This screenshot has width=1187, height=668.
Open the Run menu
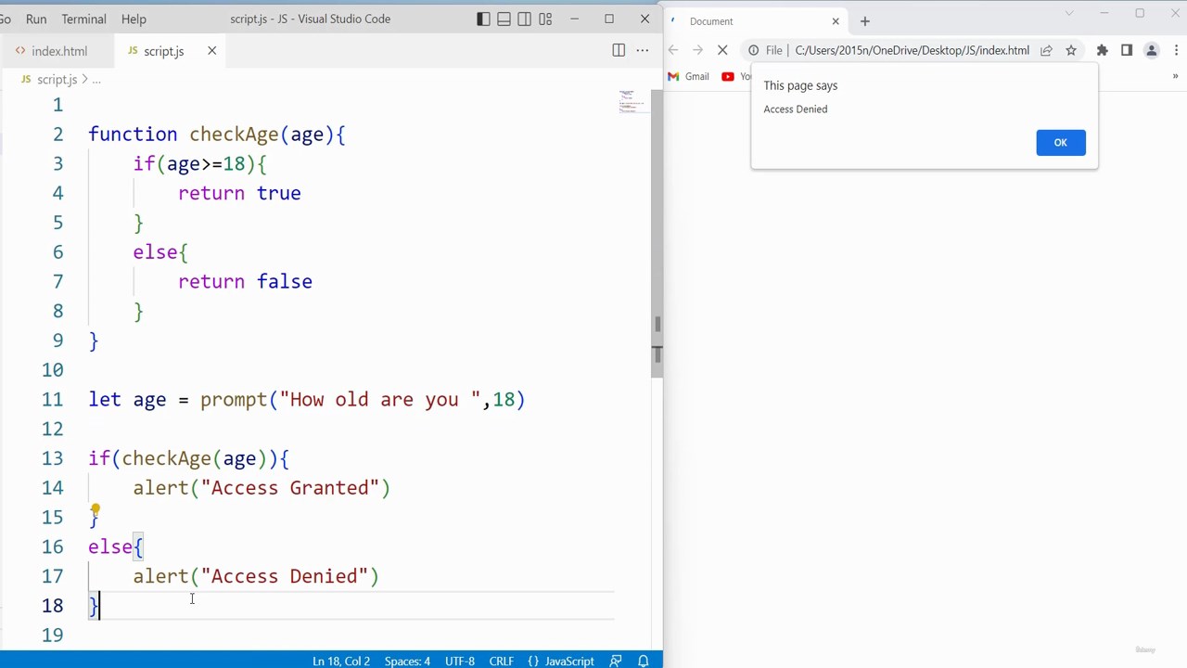click(x=36, y=19)
